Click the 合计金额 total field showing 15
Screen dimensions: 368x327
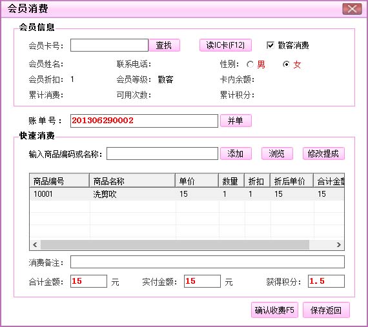pos(88,281)
